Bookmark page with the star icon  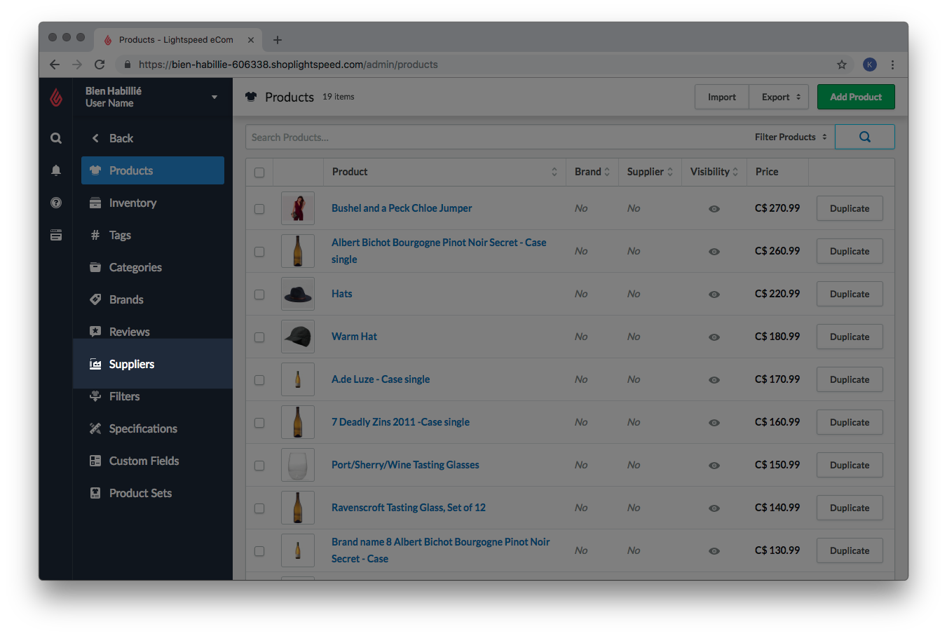pyautogui.click(x=842, y=65)
